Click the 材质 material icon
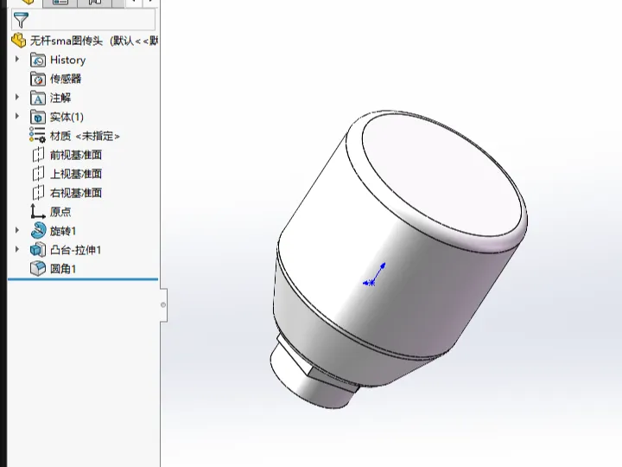This screenshot has width=622, height=467. click(x=38, y=135)
